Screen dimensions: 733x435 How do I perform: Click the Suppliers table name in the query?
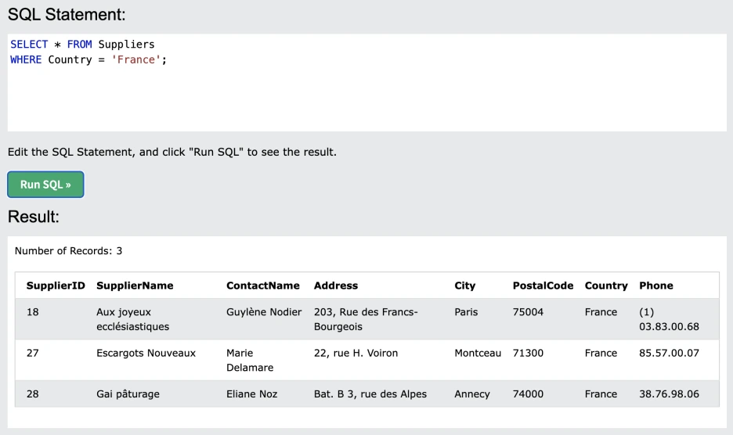(126, 45)
